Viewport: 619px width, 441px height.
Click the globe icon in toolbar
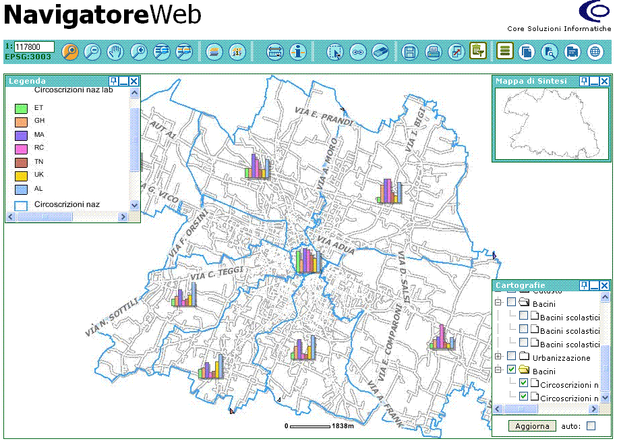coord(595,51)
